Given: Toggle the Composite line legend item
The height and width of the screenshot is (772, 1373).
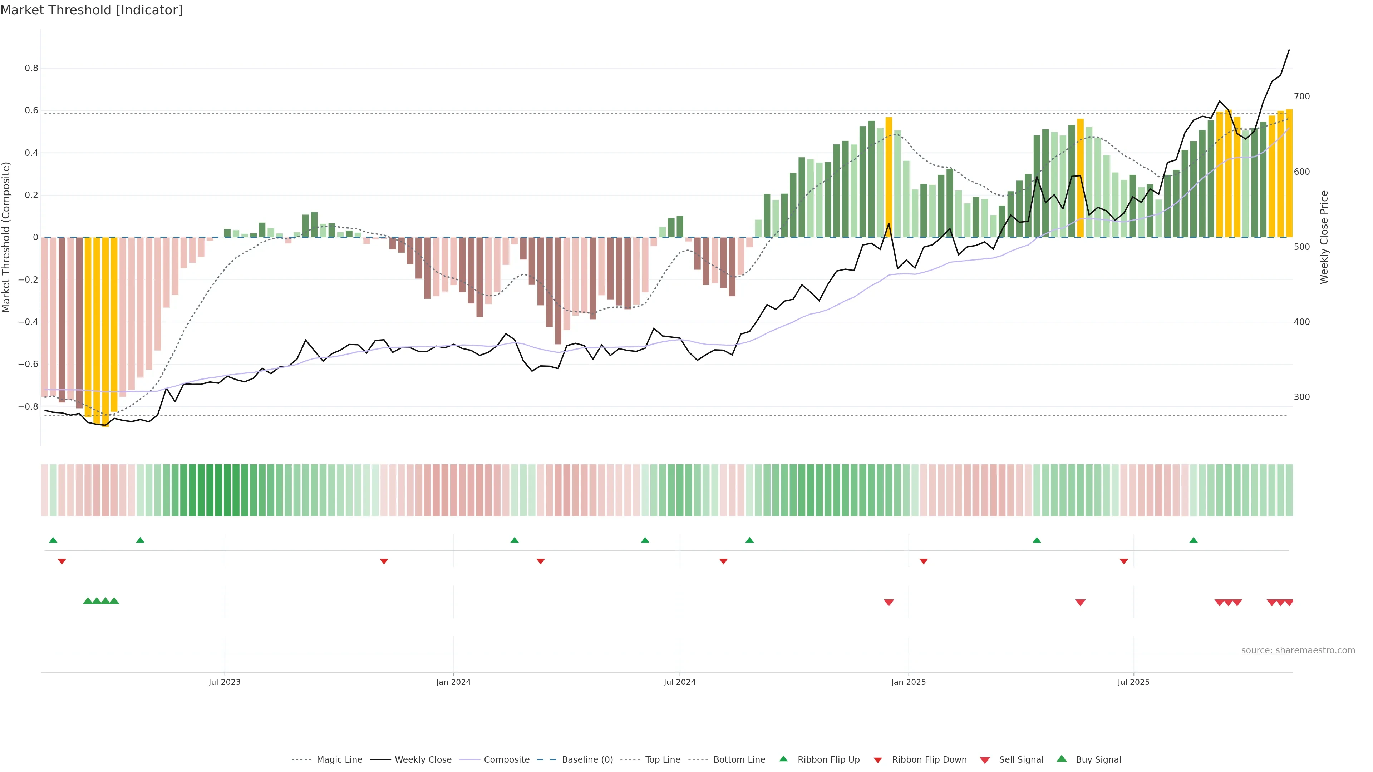Looking at the screenshot, I should pyautogui.click(x=506, y=760).
